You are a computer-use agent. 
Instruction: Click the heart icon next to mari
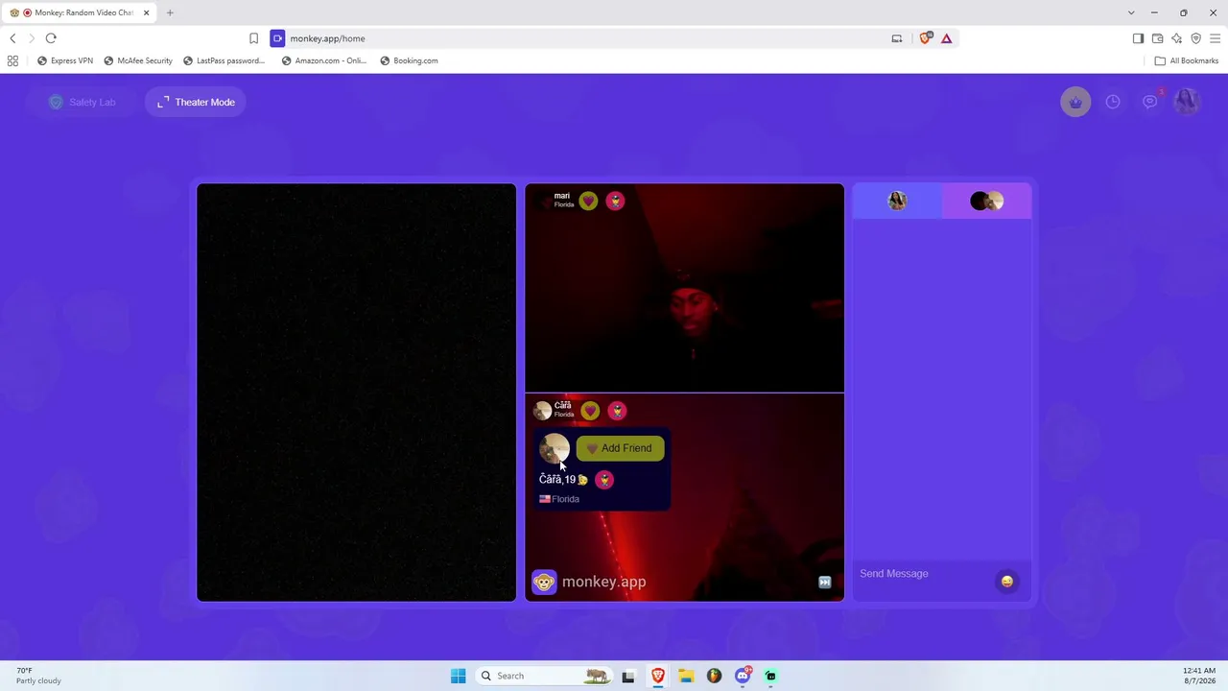pyautogui.click(x=588, y=201)
